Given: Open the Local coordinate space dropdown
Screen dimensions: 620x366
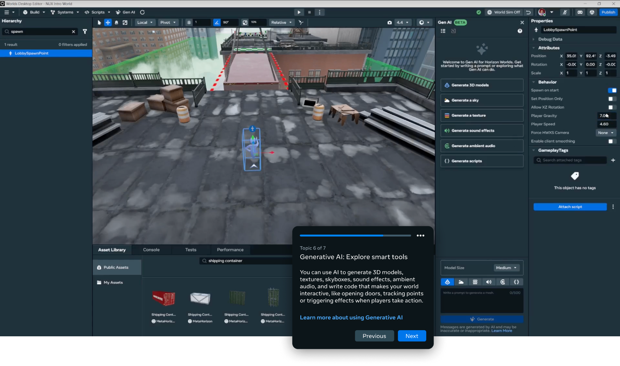Looking at the screenshot, I should (x=145, y=23).
